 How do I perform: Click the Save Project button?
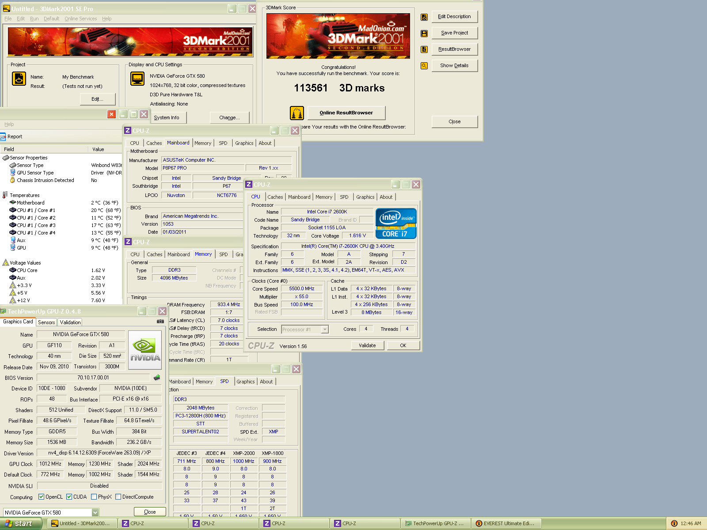[x=454, y=33]
